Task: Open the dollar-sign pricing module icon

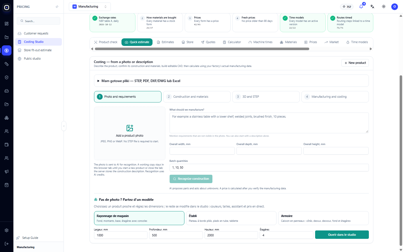Action: tap(7, 51)
